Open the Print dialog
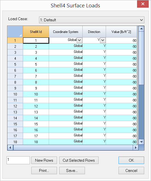 [44, 170]
